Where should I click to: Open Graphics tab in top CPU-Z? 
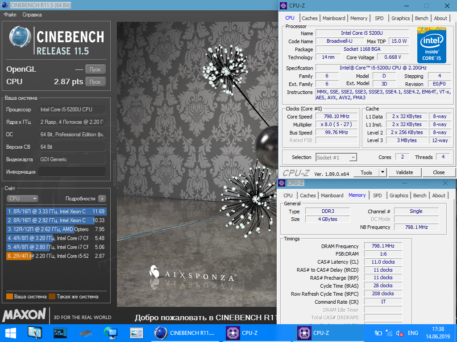click(400, 18)
